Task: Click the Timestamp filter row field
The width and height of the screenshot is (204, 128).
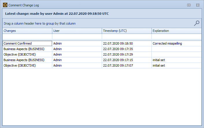Action: 127,37
